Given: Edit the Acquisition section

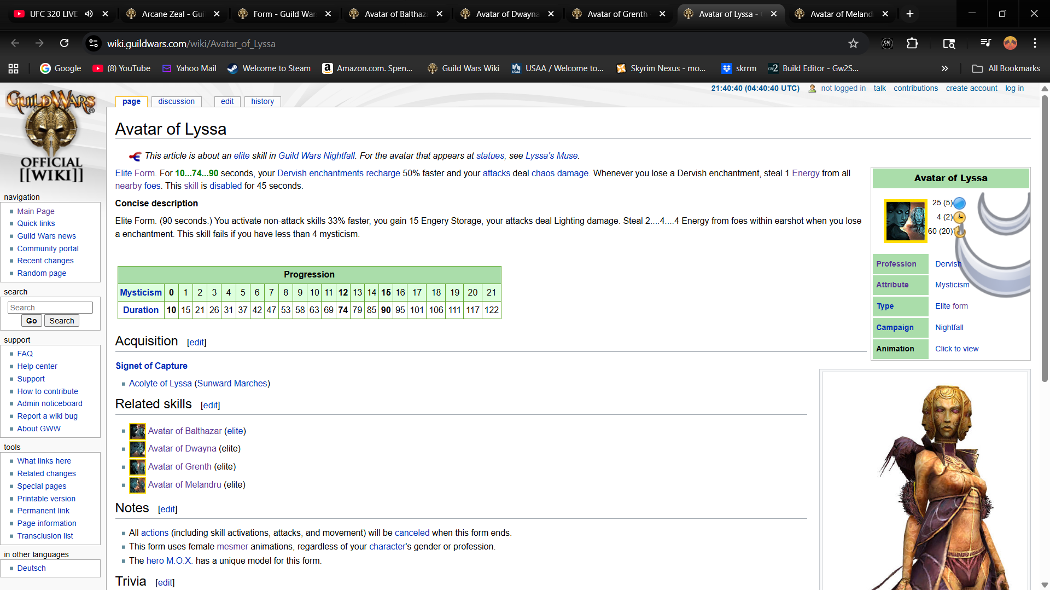Looking at the screenshot, I should pos(197,343).
